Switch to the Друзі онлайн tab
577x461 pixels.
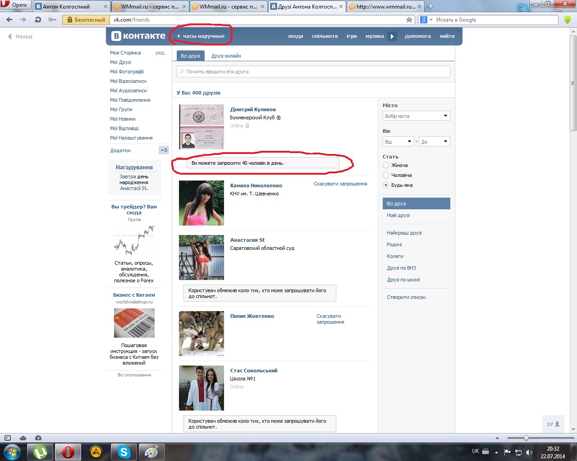[226, 56]
